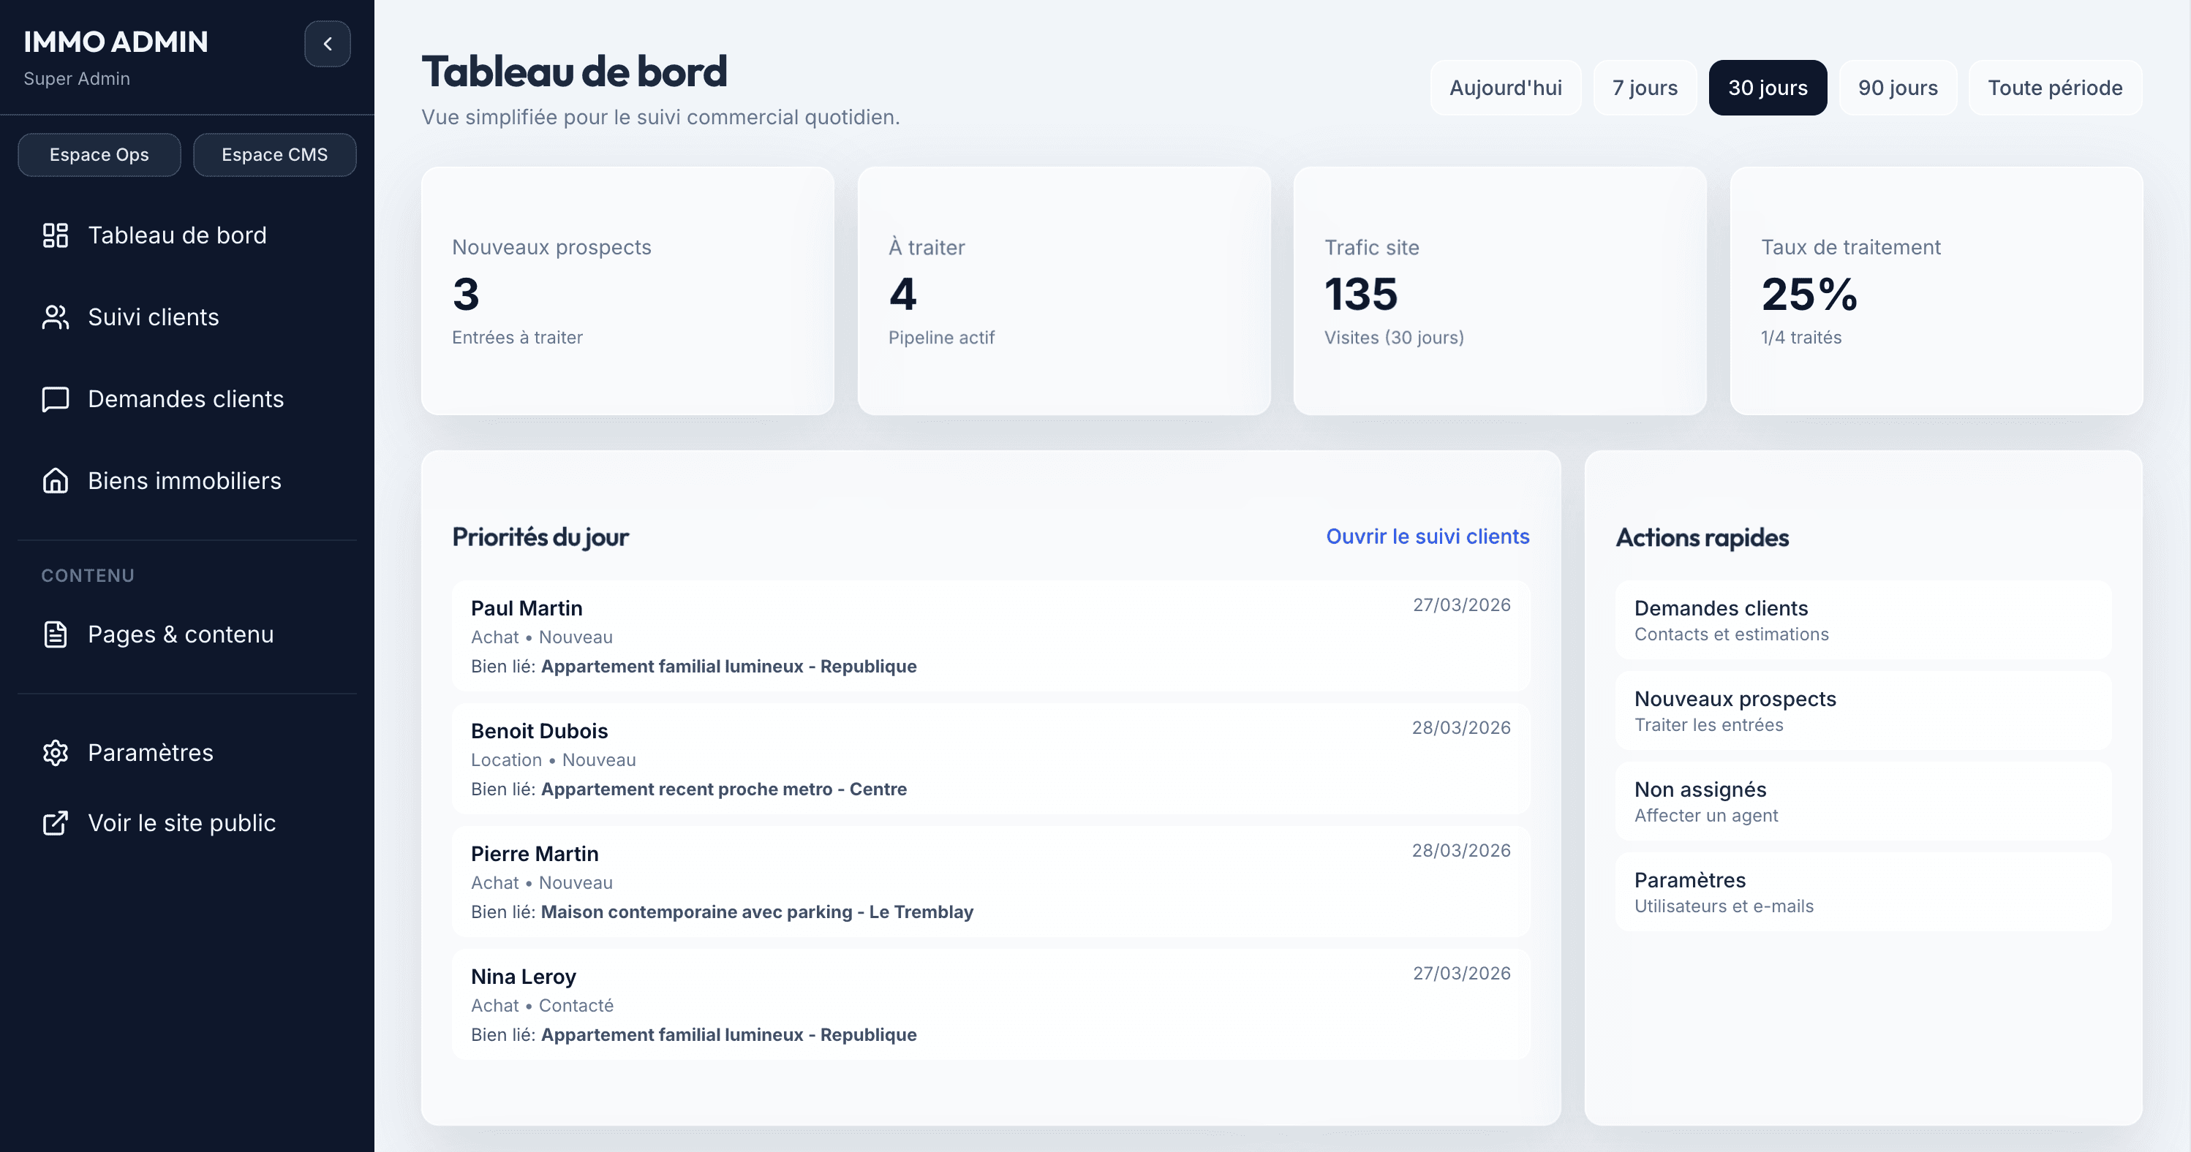Apply the Toute période filter
The height and width of the screenshot is (1152, 2191).
(x=2055, y=87)
